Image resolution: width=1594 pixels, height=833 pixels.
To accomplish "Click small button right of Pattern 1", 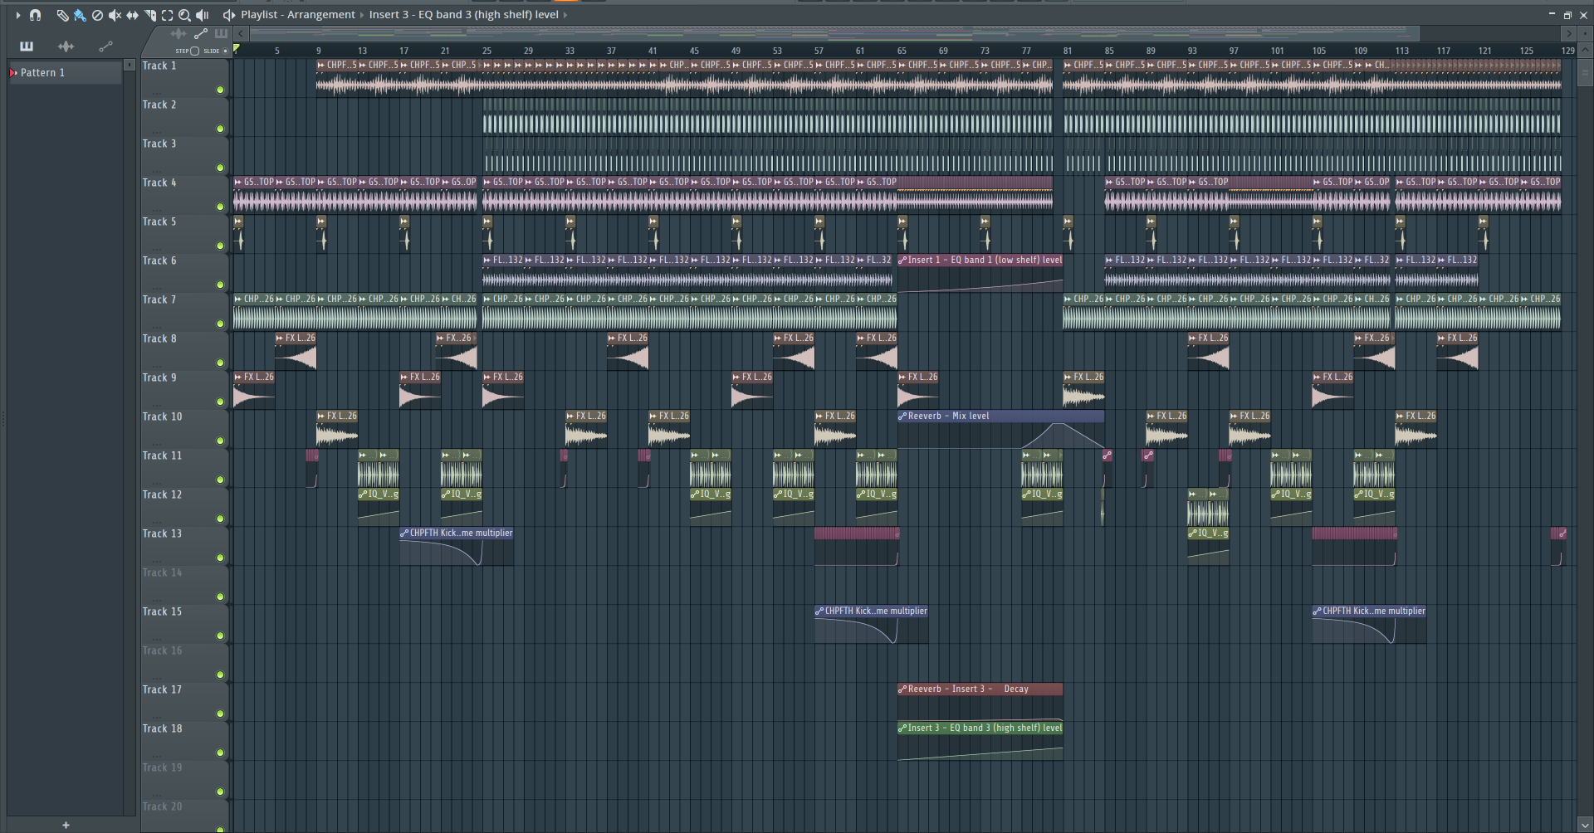I will pyautogui.click(x=129, y=65).
